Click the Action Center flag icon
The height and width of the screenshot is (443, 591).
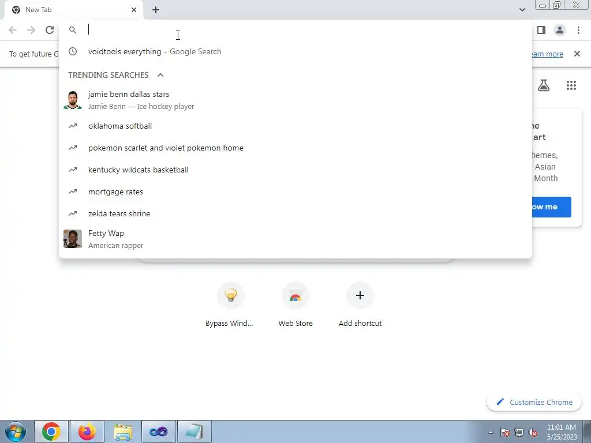(505, 432)
